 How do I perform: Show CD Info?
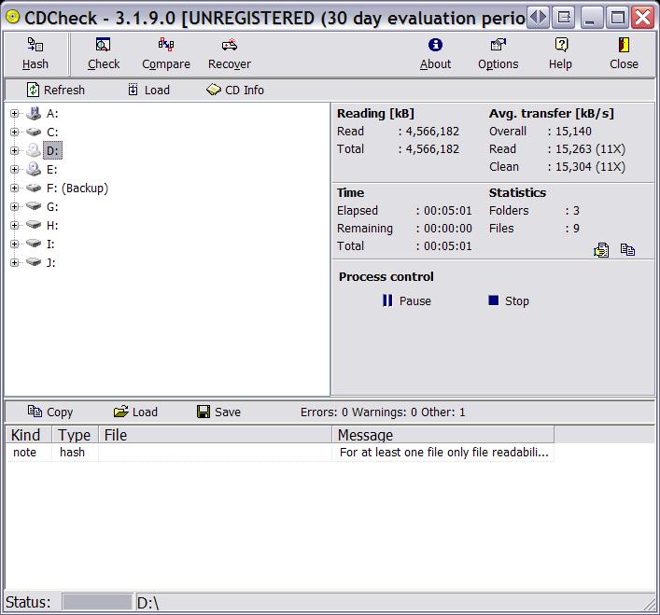235,90
